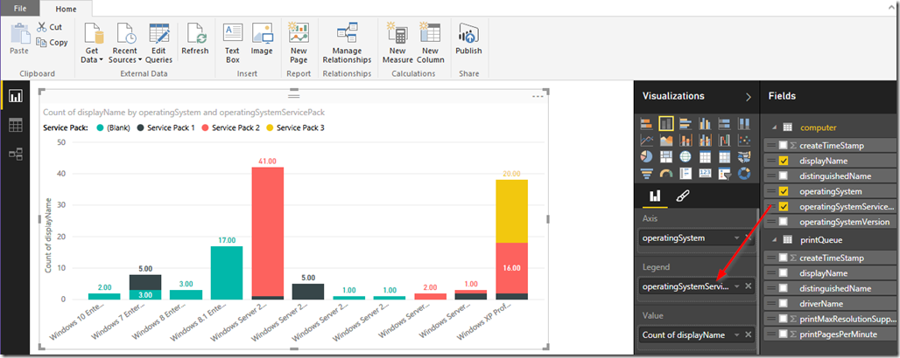Open dropdown for operatingSystem in Axis

pyautogui.click(x=736, y=238)
